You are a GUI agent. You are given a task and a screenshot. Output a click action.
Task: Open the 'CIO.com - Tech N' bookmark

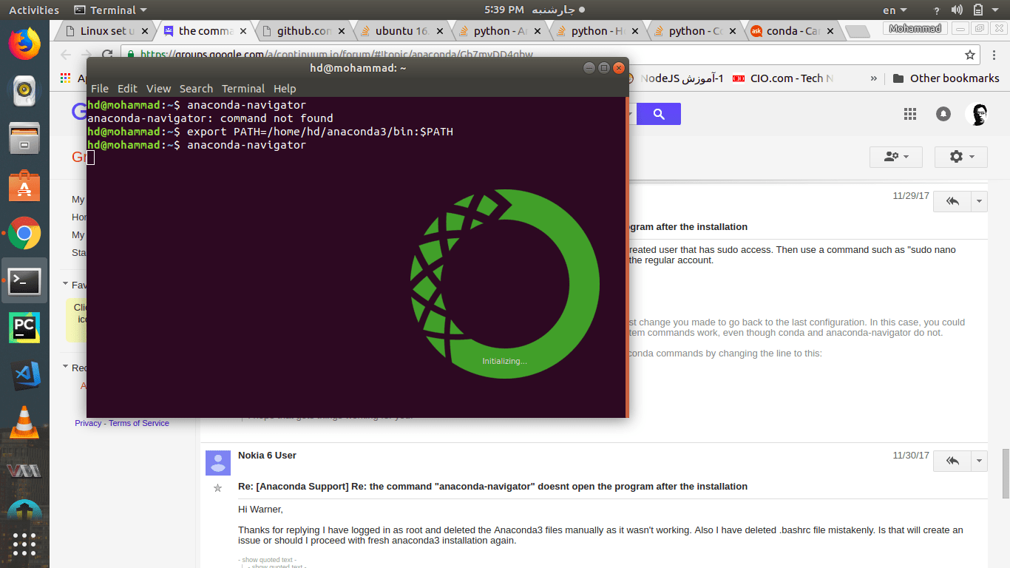pos(784,78)
